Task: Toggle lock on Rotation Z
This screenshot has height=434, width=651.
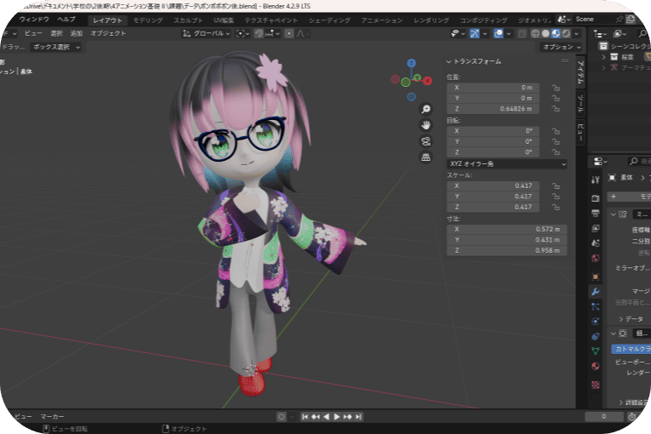Action: coord(554,152)
